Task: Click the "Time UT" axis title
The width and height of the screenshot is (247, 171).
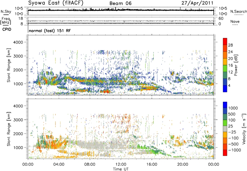Action: (x=121, y=169)
